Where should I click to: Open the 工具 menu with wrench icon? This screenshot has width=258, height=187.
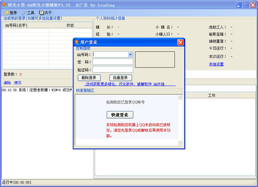[x=28, y=13]
